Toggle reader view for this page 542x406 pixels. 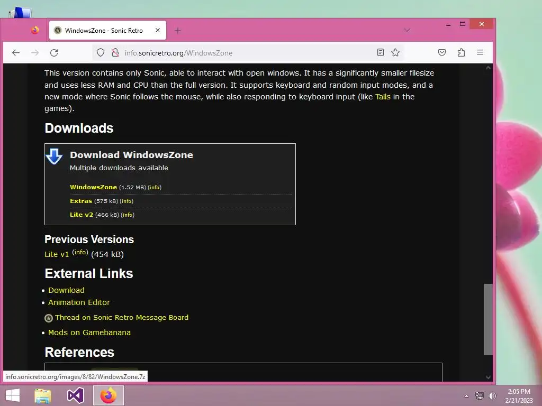tap(380, 52)
